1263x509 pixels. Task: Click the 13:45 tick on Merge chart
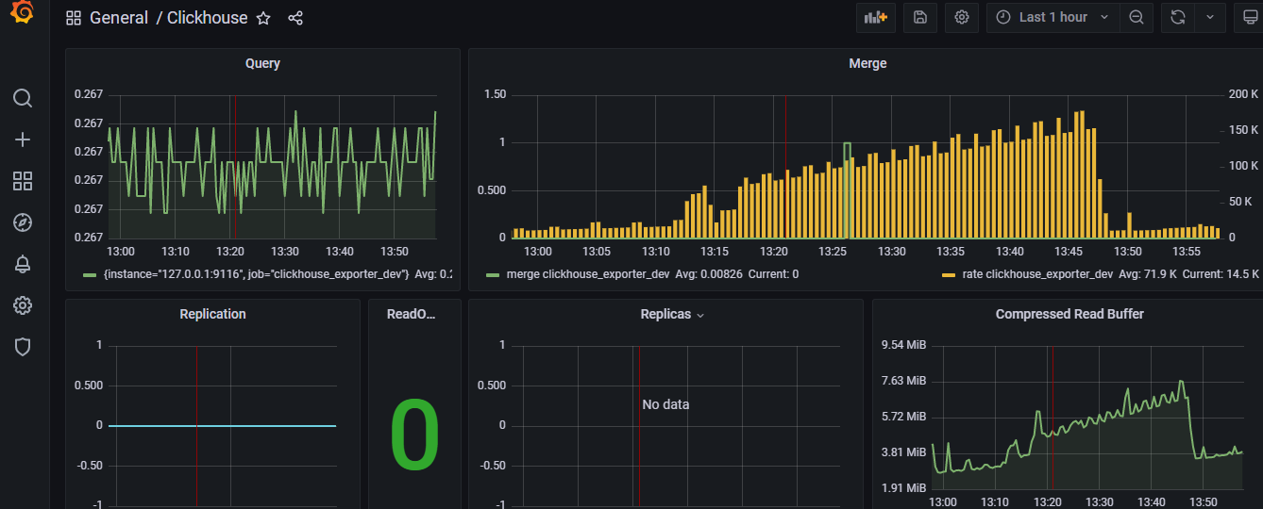1069,252
